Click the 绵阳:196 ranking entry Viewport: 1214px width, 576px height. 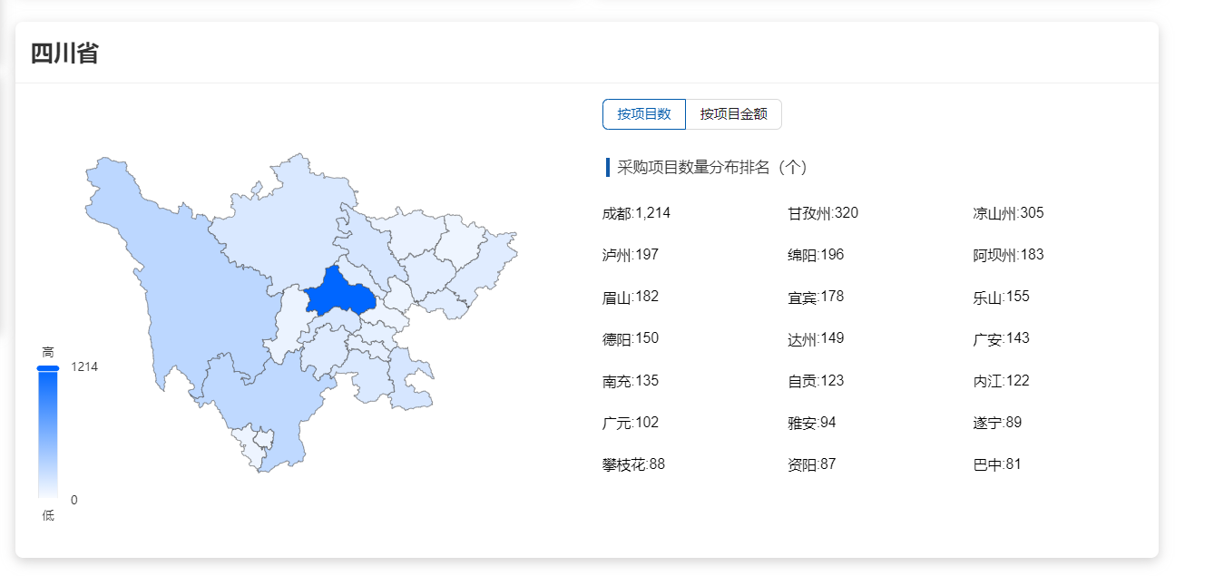[816, 255]
